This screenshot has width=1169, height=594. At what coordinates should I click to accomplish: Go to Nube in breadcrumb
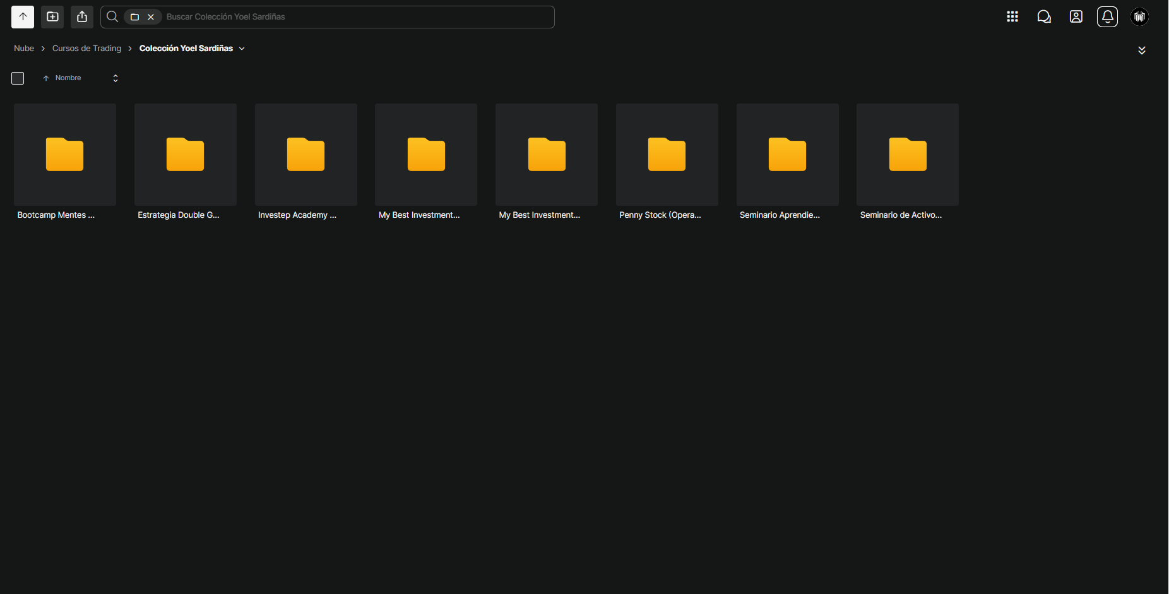coord(24,49)
